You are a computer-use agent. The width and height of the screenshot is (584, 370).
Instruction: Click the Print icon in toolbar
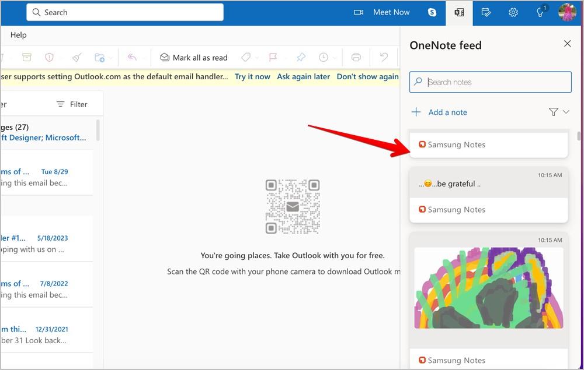(356, 57)
